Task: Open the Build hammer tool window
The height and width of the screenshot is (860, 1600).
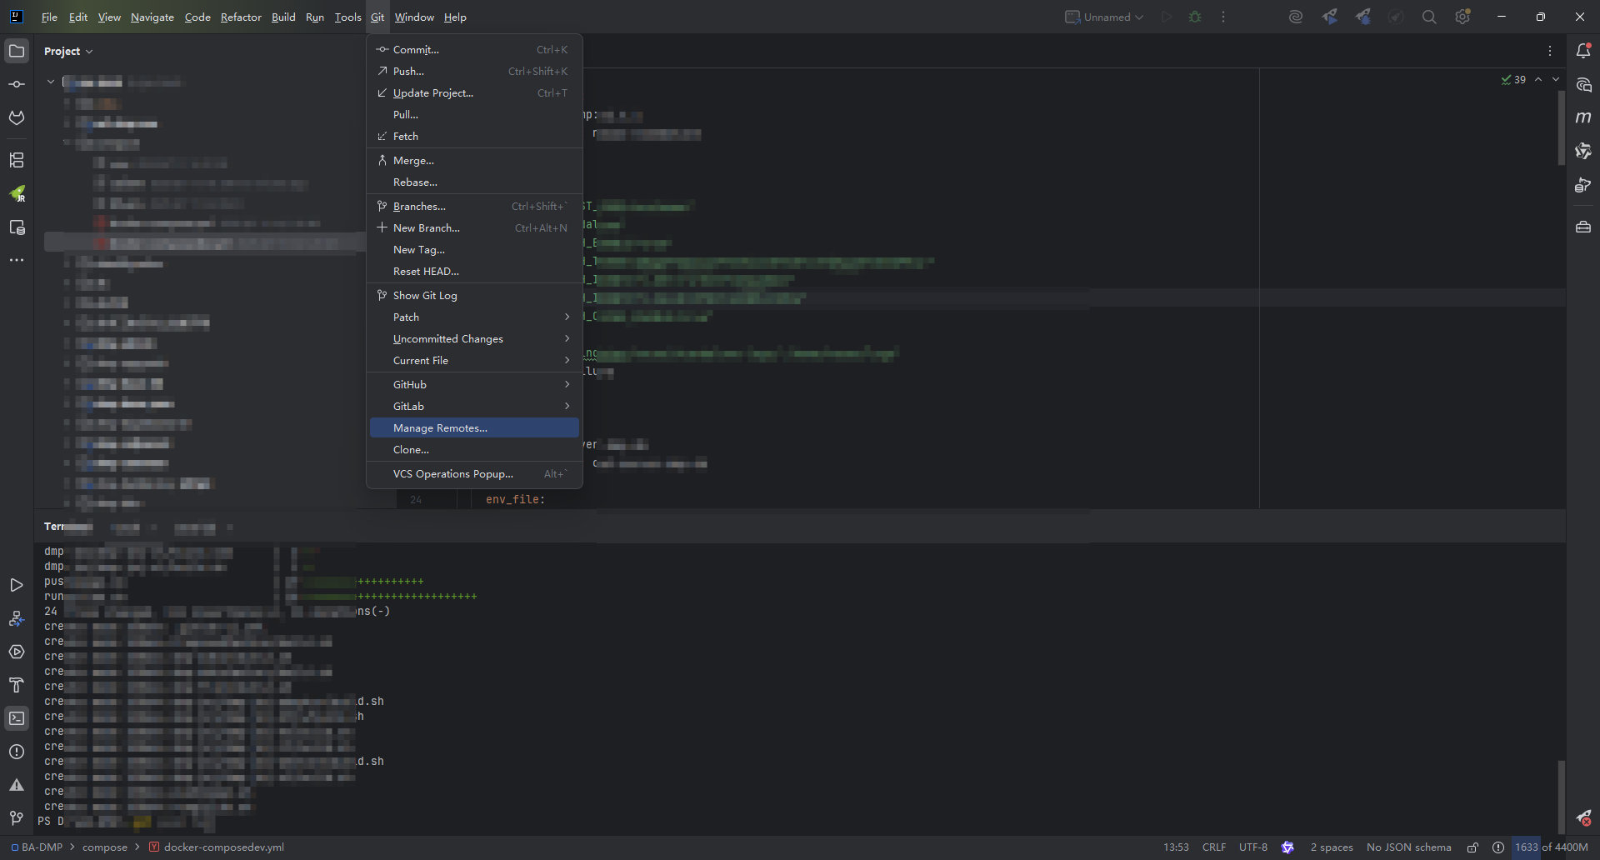Action: click(x=17, y=685)
